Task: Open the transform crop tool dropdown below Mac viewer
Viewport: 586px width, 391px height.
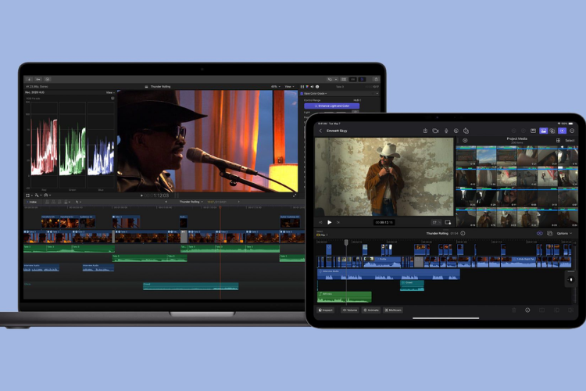Action: pyautogui.click(x=29, y=195)
